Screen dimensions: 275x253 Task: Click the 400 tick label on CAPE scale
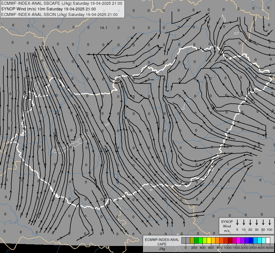pyautogui.click(x=203, y=248)
